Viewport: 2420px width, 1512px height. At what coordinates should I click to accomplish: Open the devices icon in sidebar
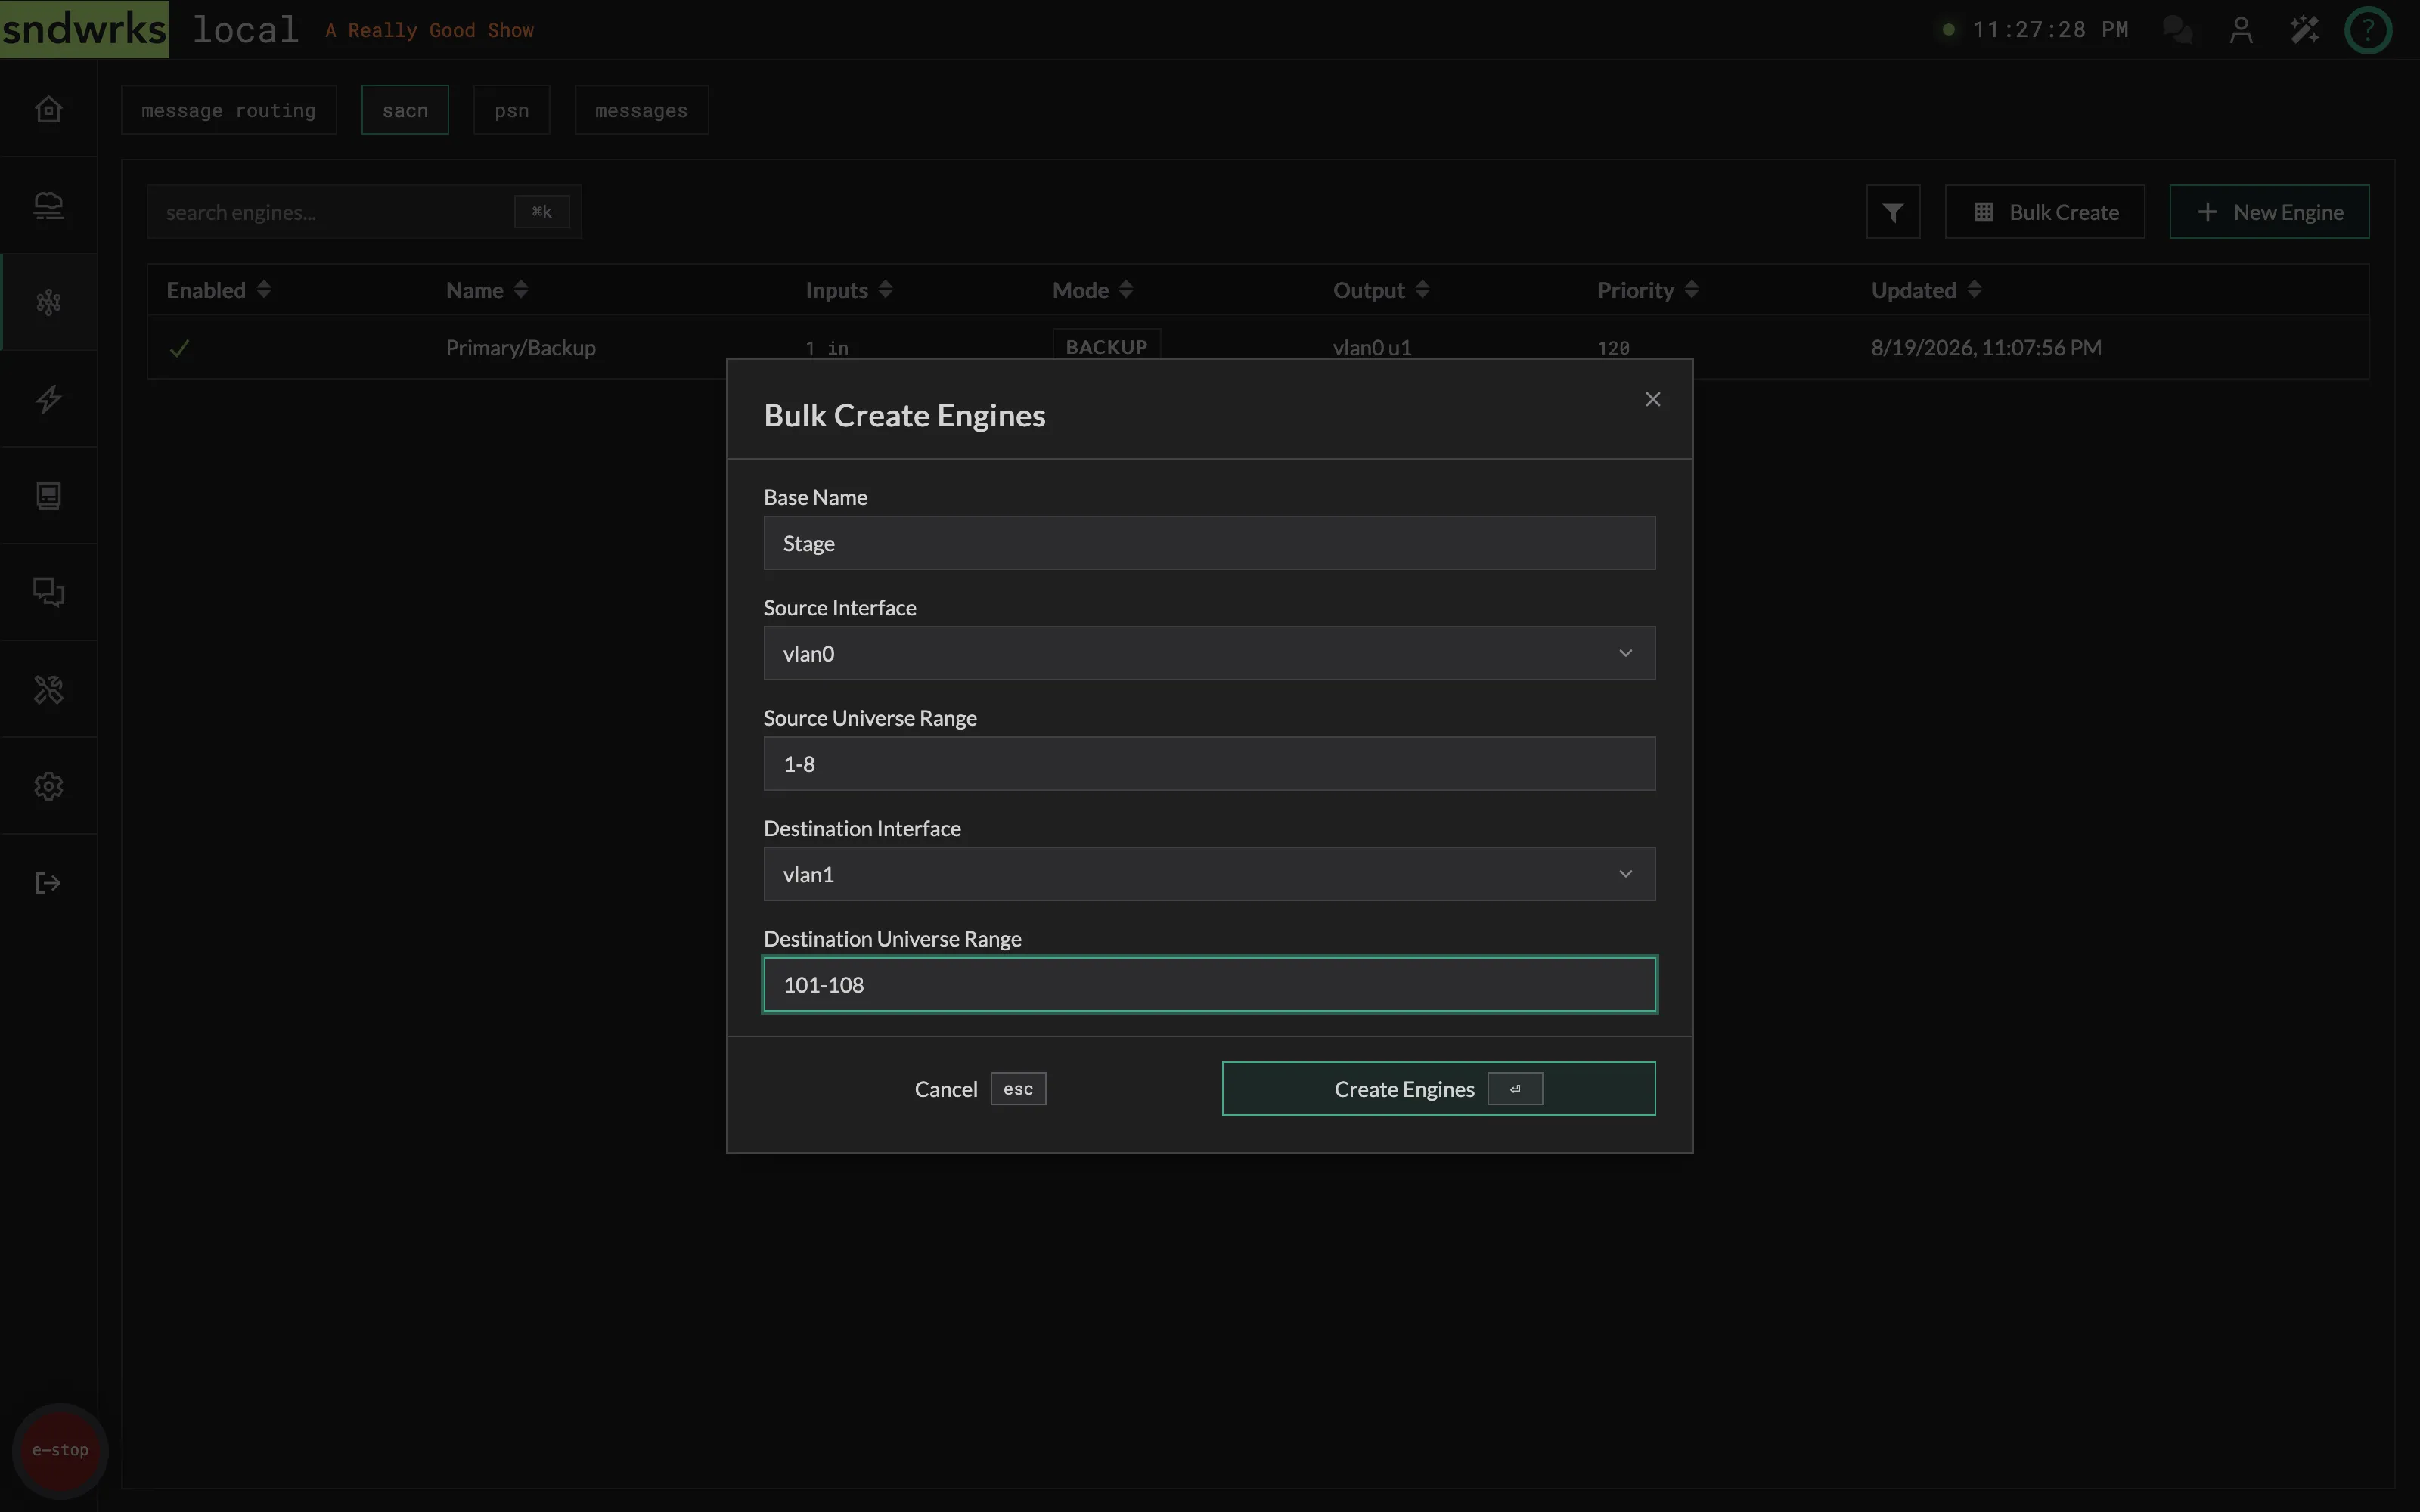pyautogui.click(x=48, y=205)
